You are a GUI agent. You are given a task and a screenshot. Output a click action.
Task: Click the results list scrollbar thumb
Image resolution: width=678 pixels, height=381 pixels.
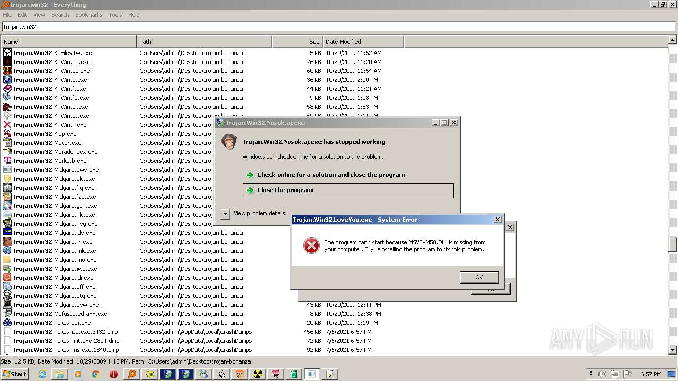coord(673,246)
